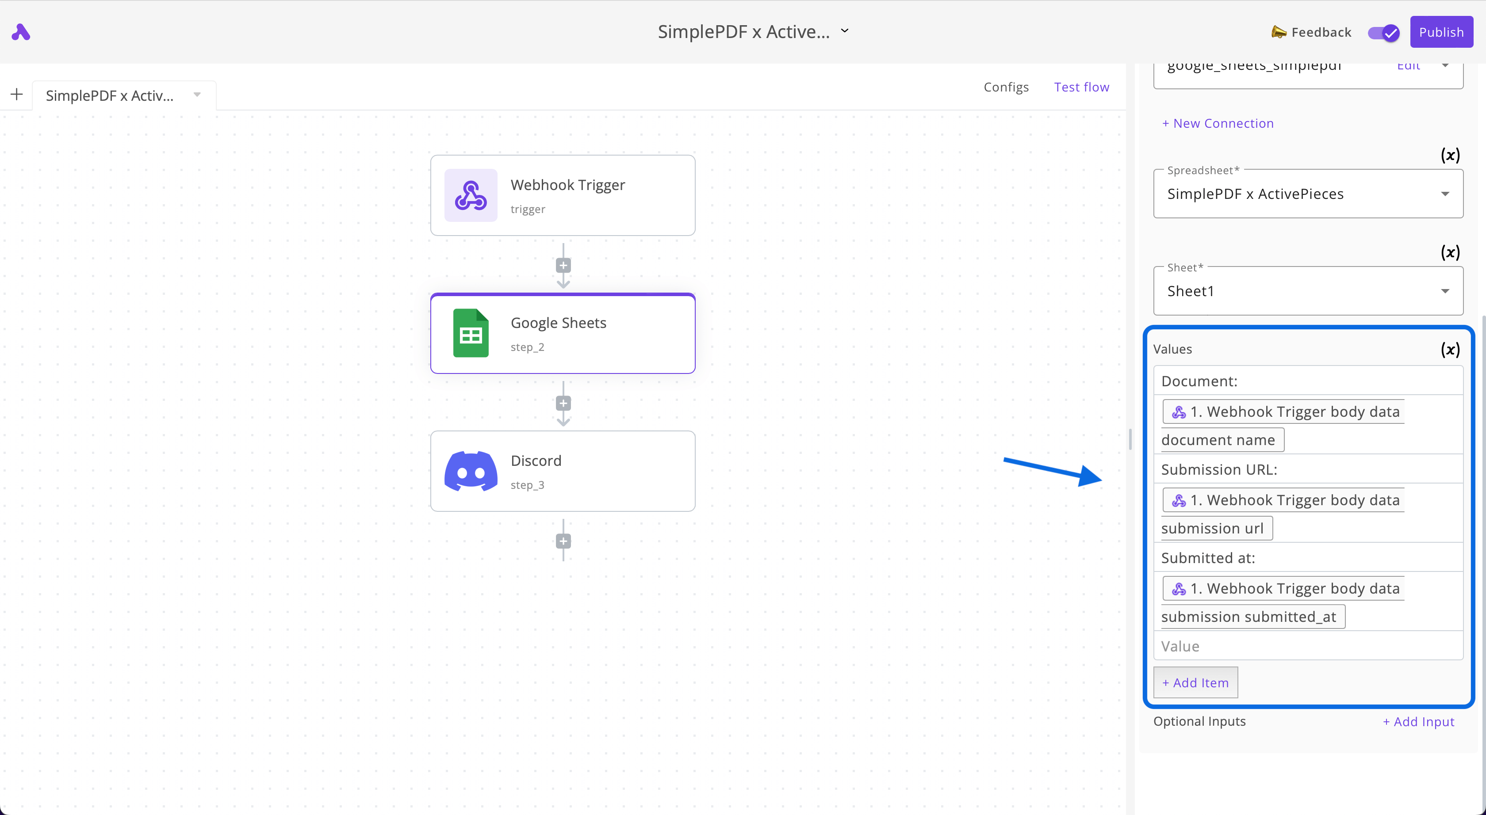
Task: Click the Publish button
Action: (1441, 31)
